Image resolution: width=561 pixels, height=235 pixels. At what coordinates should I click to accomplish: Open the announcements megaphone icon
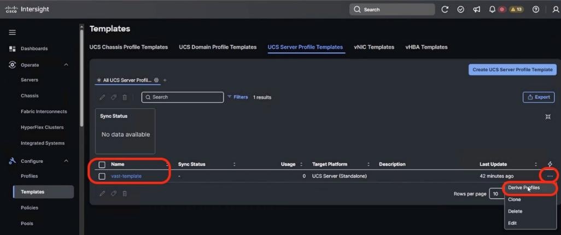tap(477, 10)
